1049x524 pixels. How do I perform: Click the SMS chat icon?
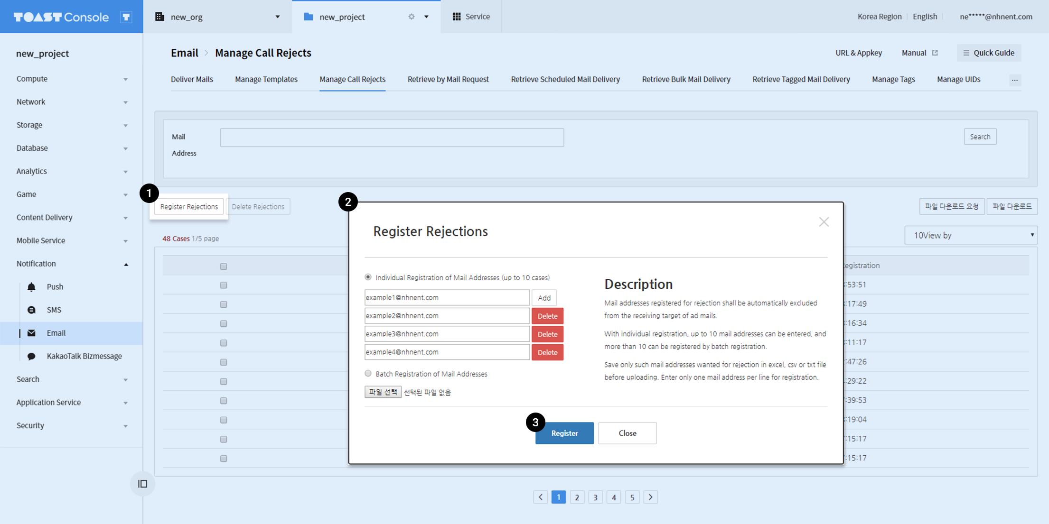[x=31, y=310]
